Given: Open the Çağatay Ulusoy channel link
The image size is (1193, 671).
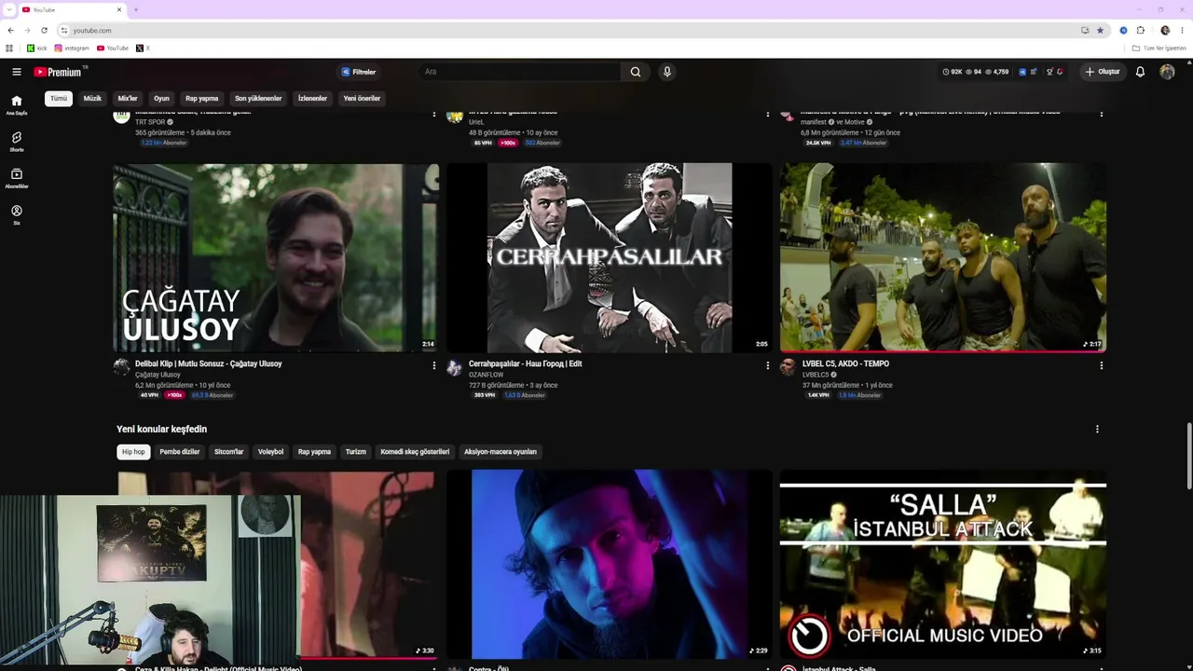Looking at the screenshot, I should pyautogui.click(x=158, y=375).
